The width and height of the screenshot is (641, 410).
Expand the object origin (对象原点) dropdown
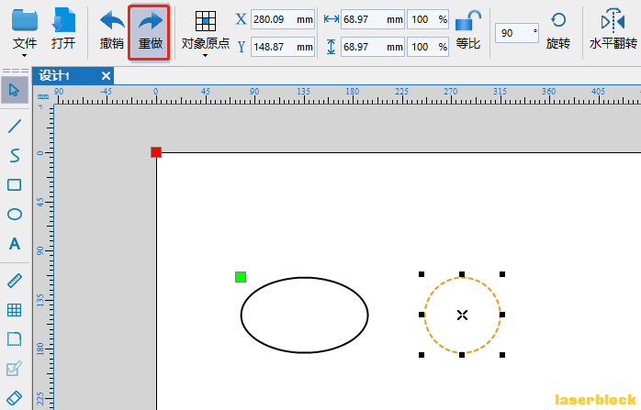click(205, 34)
